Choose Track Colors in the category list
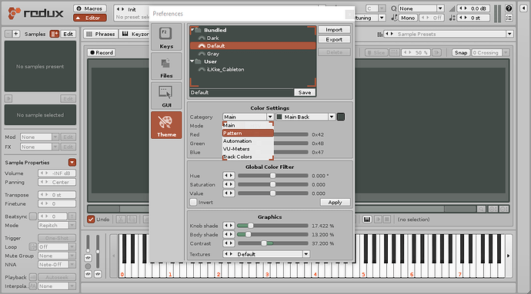Screen dimensions: 531x294 (248, 157)
